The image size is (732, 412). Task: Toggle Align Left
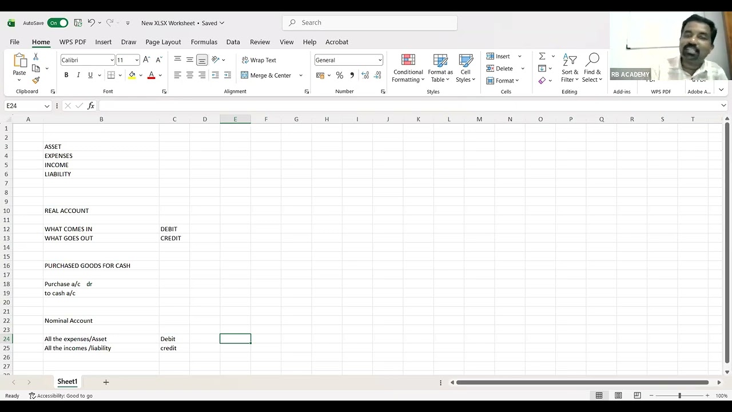(177, 75)
